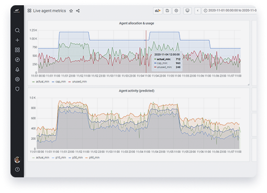The width and height of the screenshot is (267, 193).
Task: Open the configuration gear icon in sidebar
Action: [17, 79]
